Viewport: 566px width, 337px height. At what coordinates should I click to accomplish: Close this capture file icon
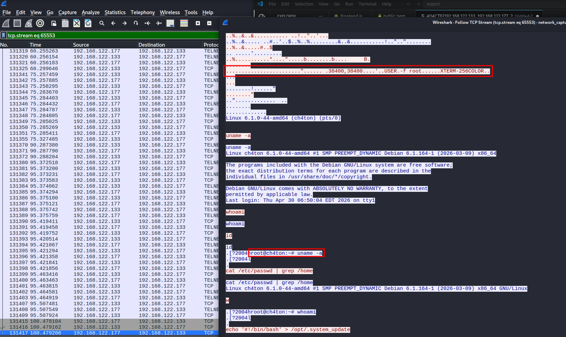point(77,23)
